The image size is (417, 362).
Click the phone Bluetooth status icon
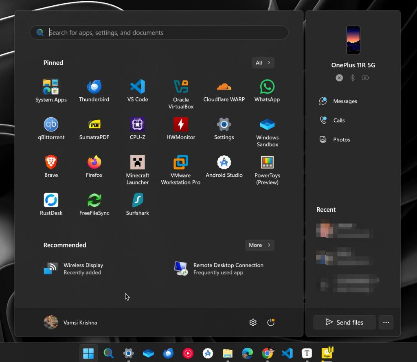[x=352, y=78]
